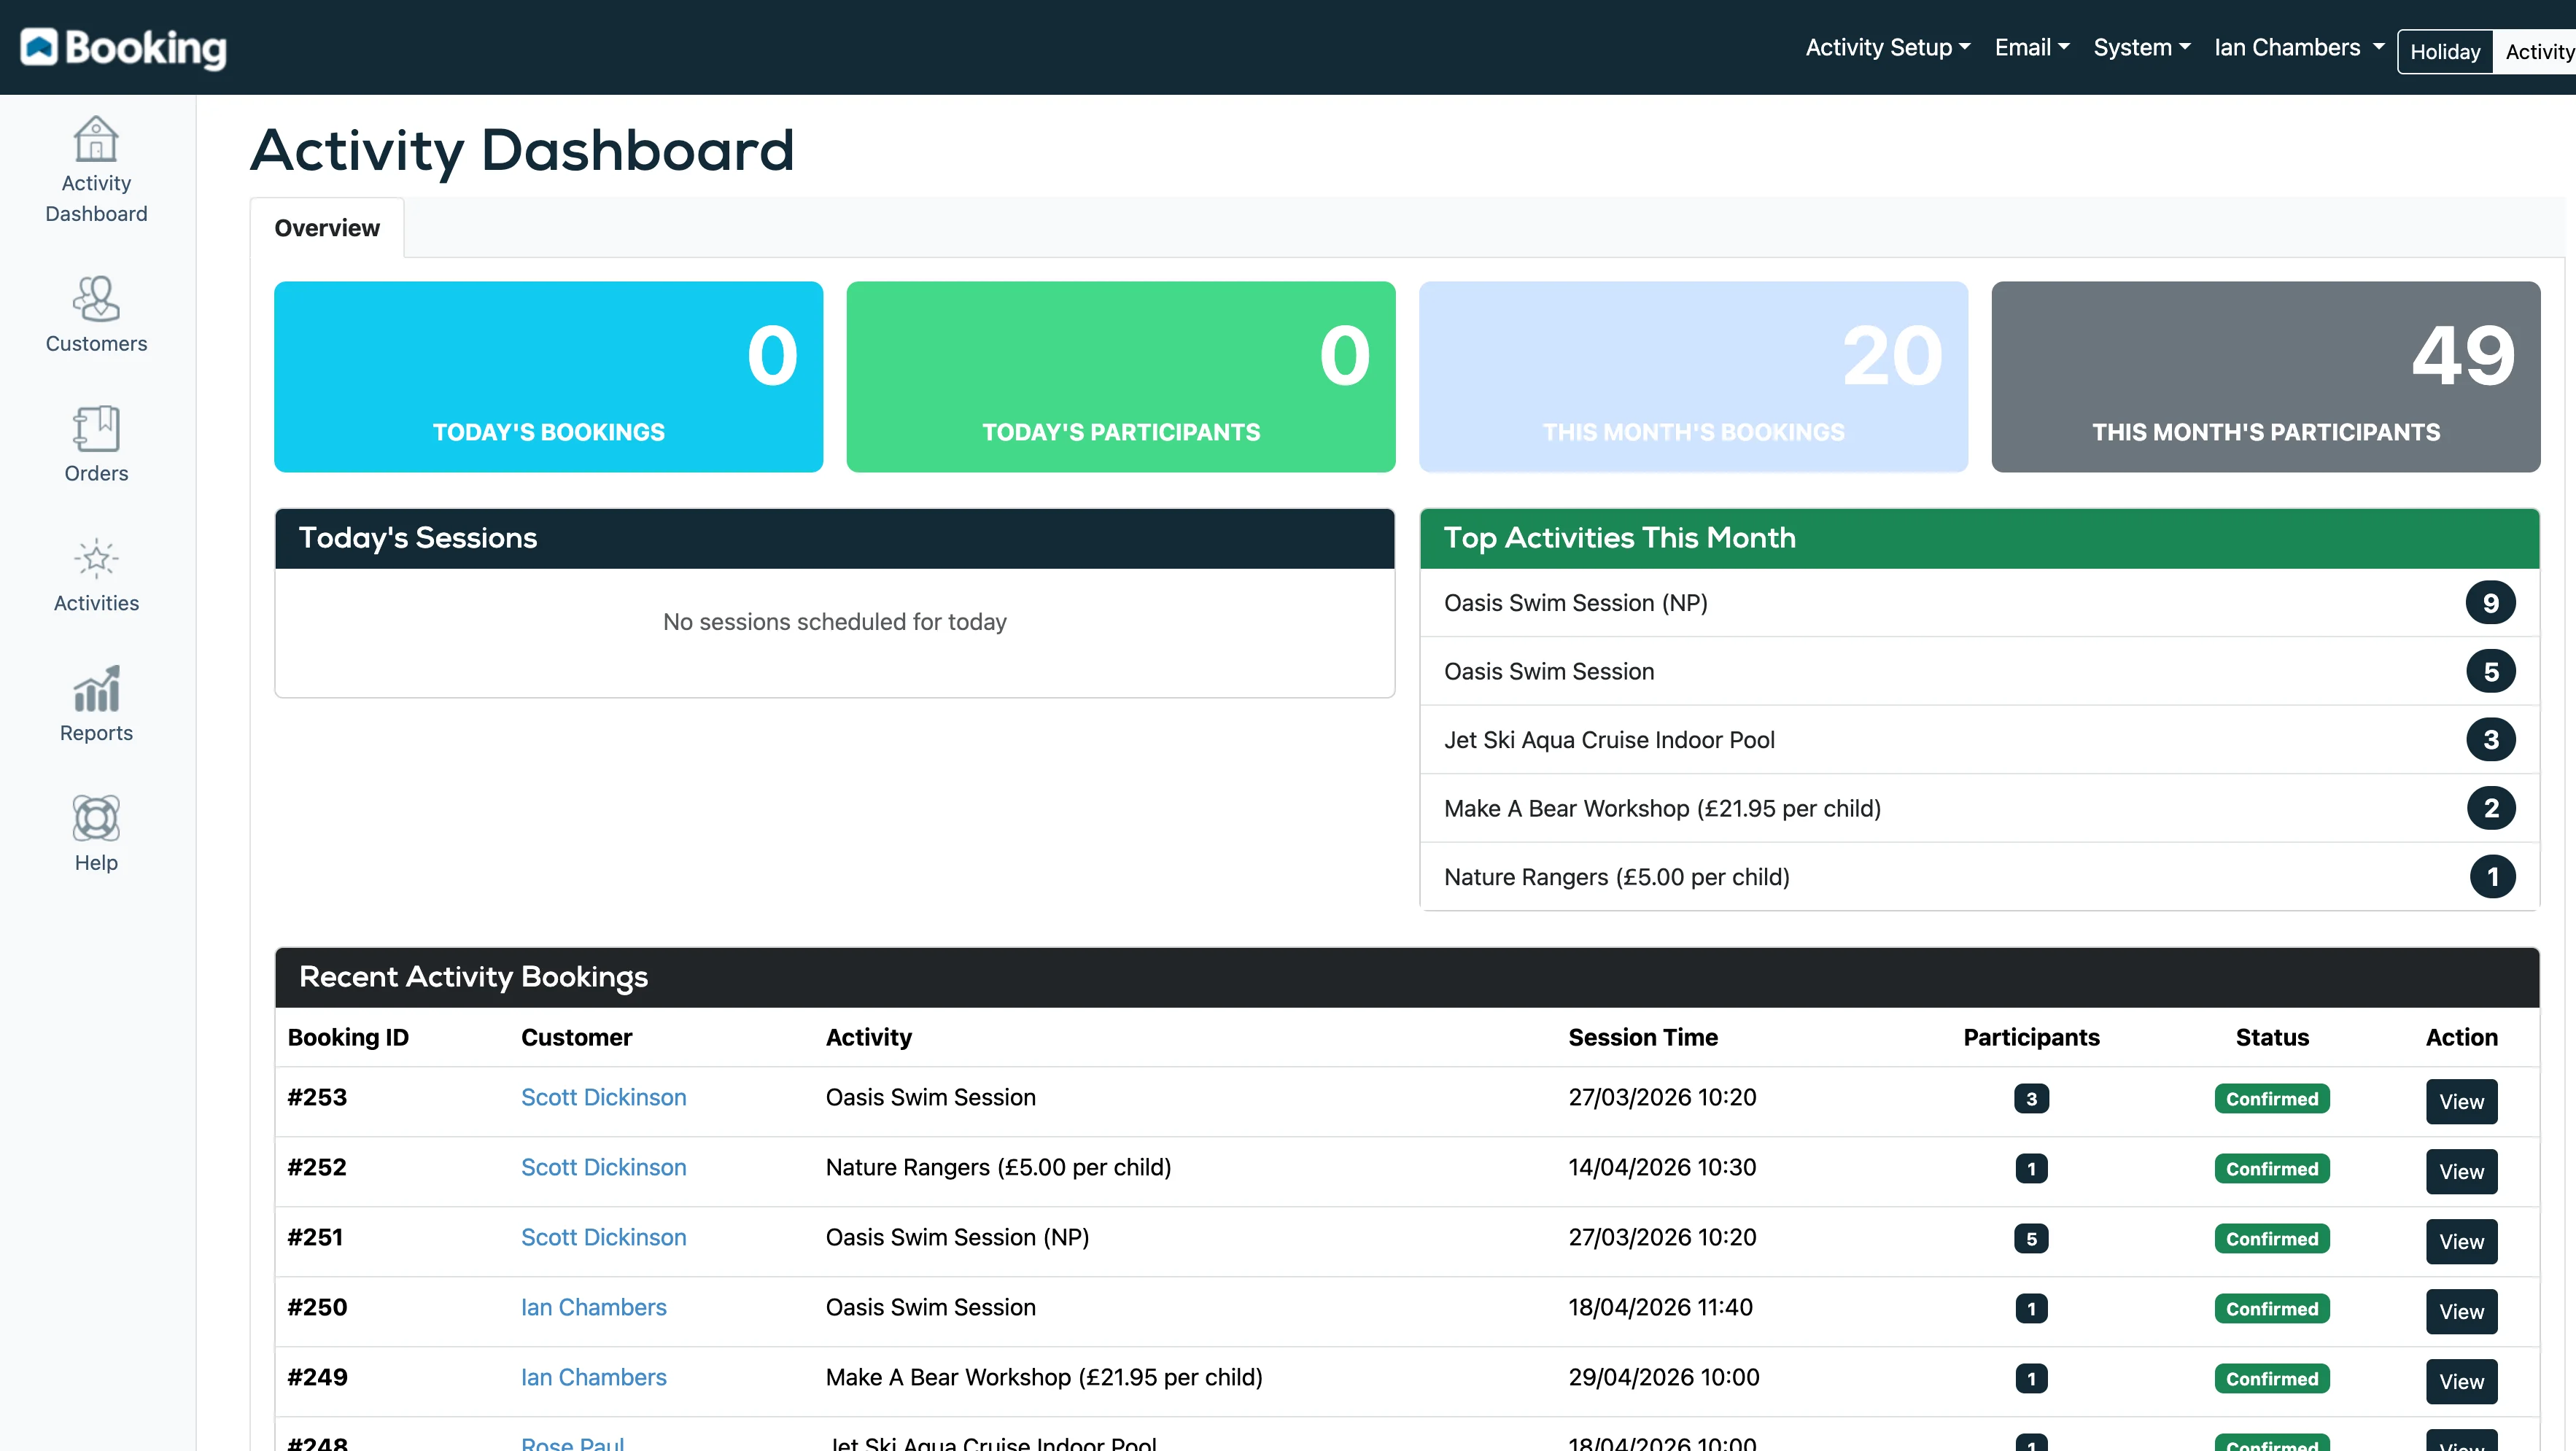
Task: View booking #249
Action: coord(2461,1382)
